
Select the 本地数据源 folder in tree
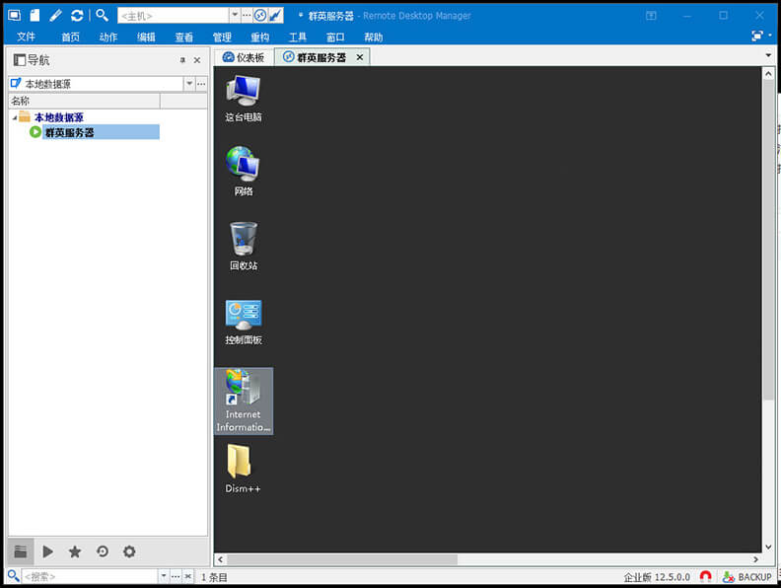(59, 117)
